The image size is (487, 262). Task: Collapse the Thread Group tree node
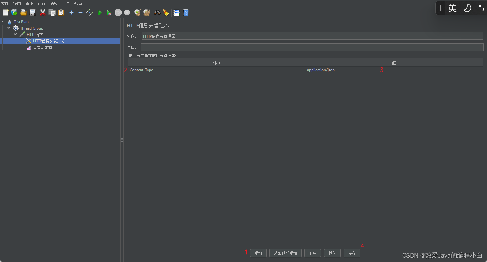[x=9, y=28]
